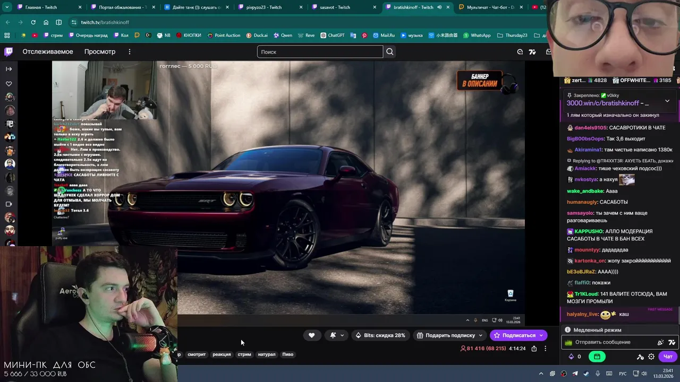This screenshot has width=680, height=382.
Task: Open the browser apps grid bookmark icon
Action: [7, 36]
